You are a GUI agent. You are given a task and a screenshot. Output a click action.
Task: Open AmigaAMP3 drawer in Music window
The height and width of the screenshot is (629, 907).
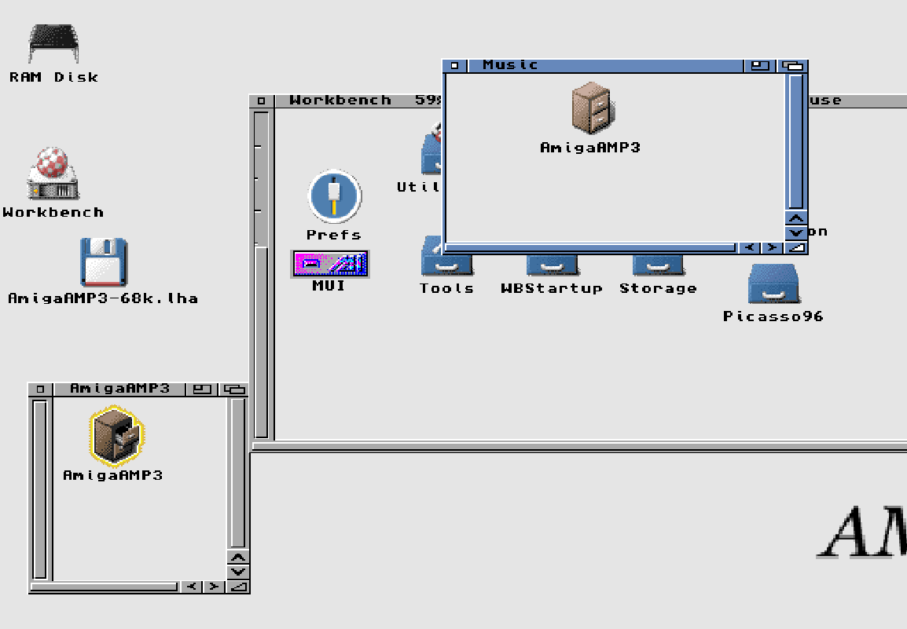[591, 108]
